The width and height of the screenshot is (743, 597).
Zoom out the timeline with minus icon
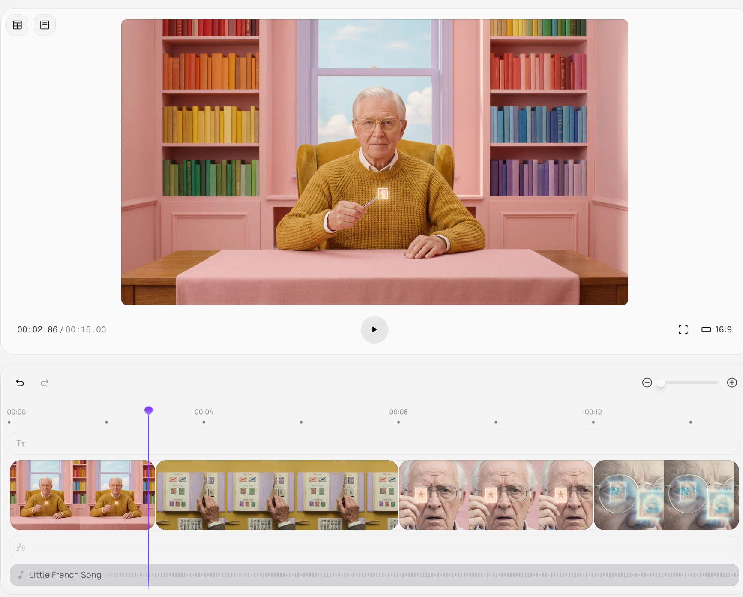coord(647,383)
